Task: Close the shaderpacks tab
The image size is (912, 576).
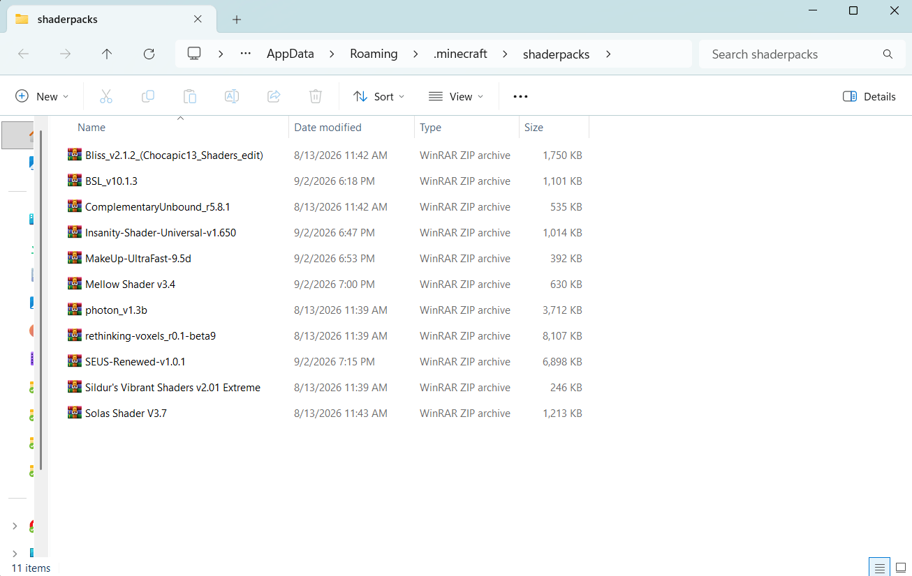Action: point(199,19)
